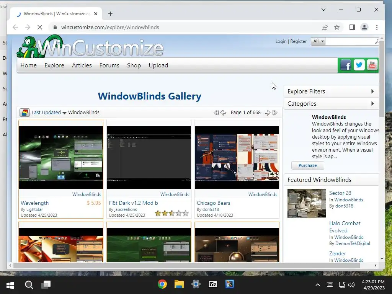Rate Fl8t Dark with star rating

pos(171,213)
